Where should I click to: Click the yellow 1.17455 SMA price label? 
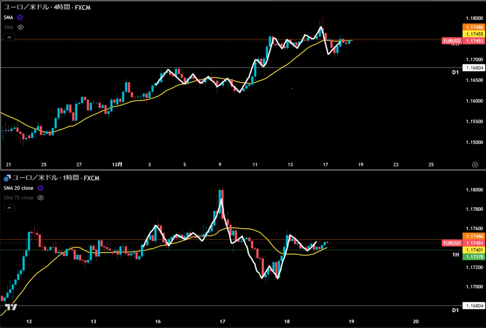click(475, 34)
